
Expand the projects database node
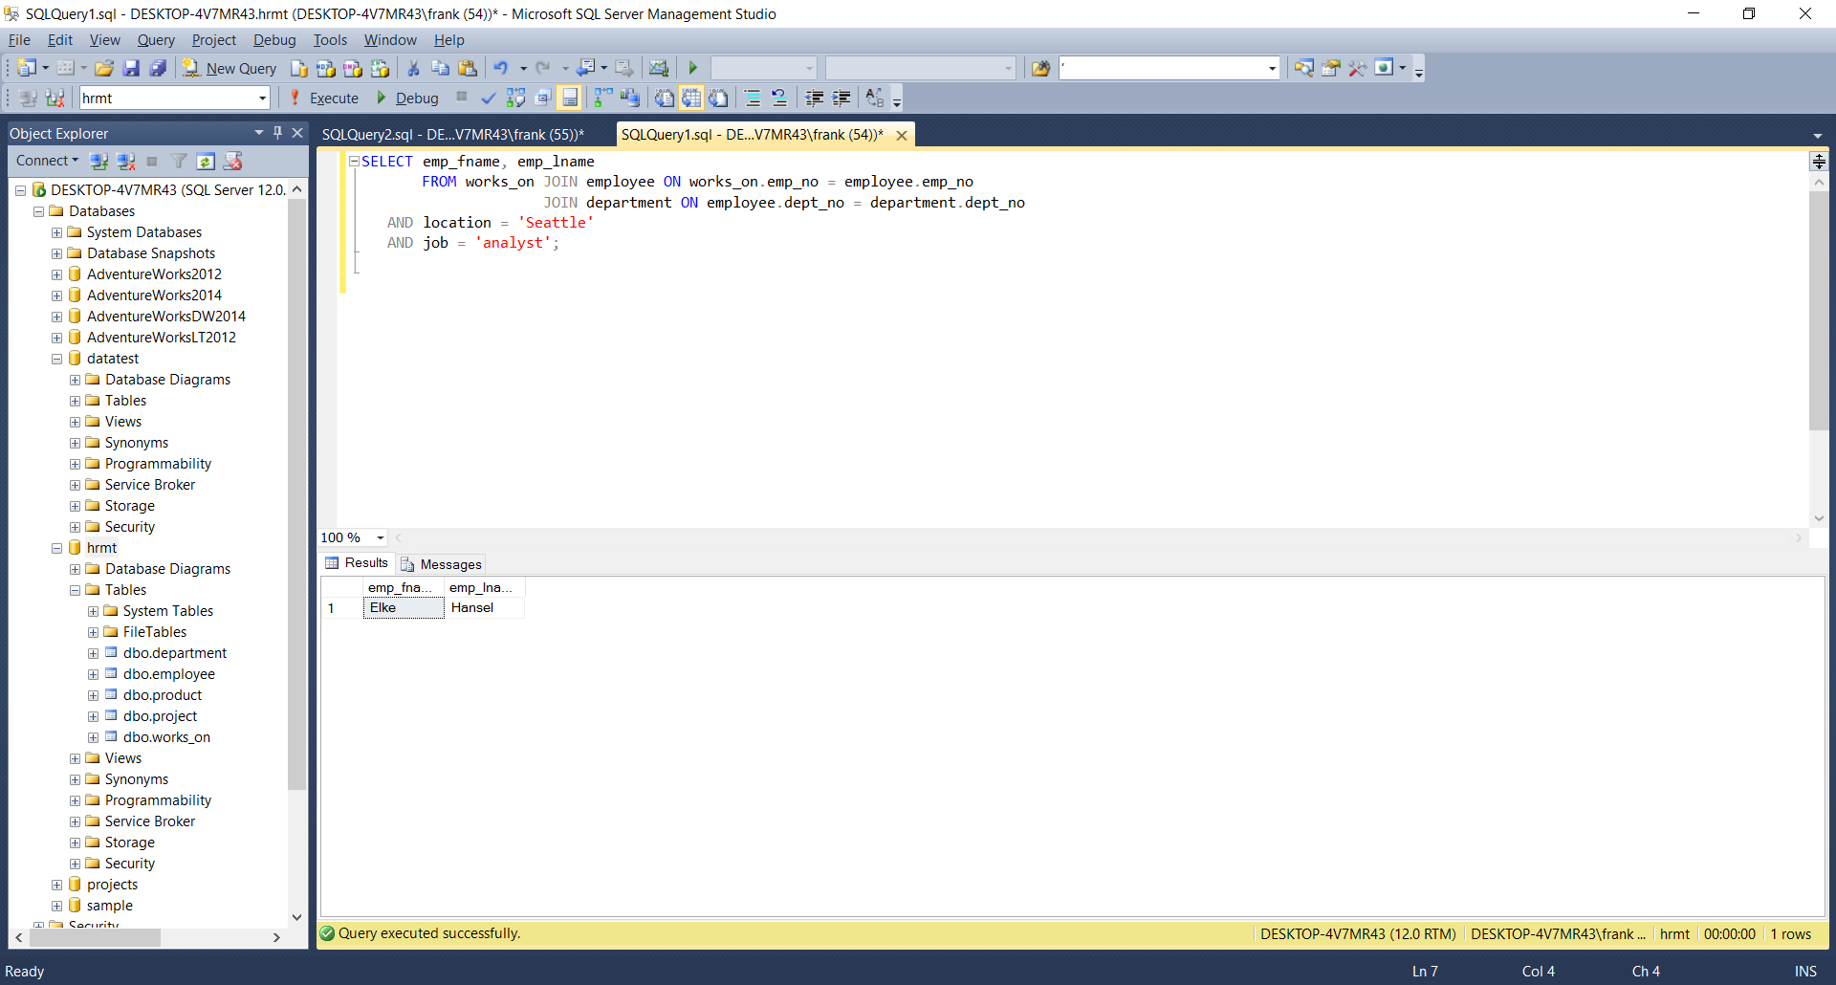pos(56,885)
